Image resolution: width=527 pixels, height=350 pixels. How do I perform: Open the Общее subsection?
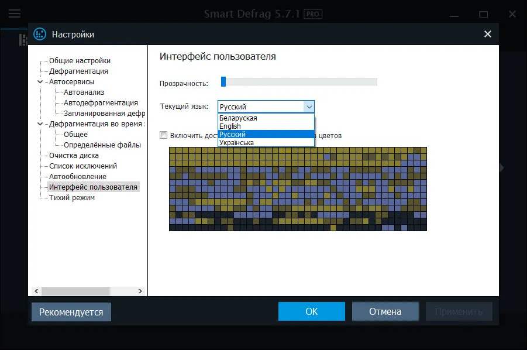75,135
